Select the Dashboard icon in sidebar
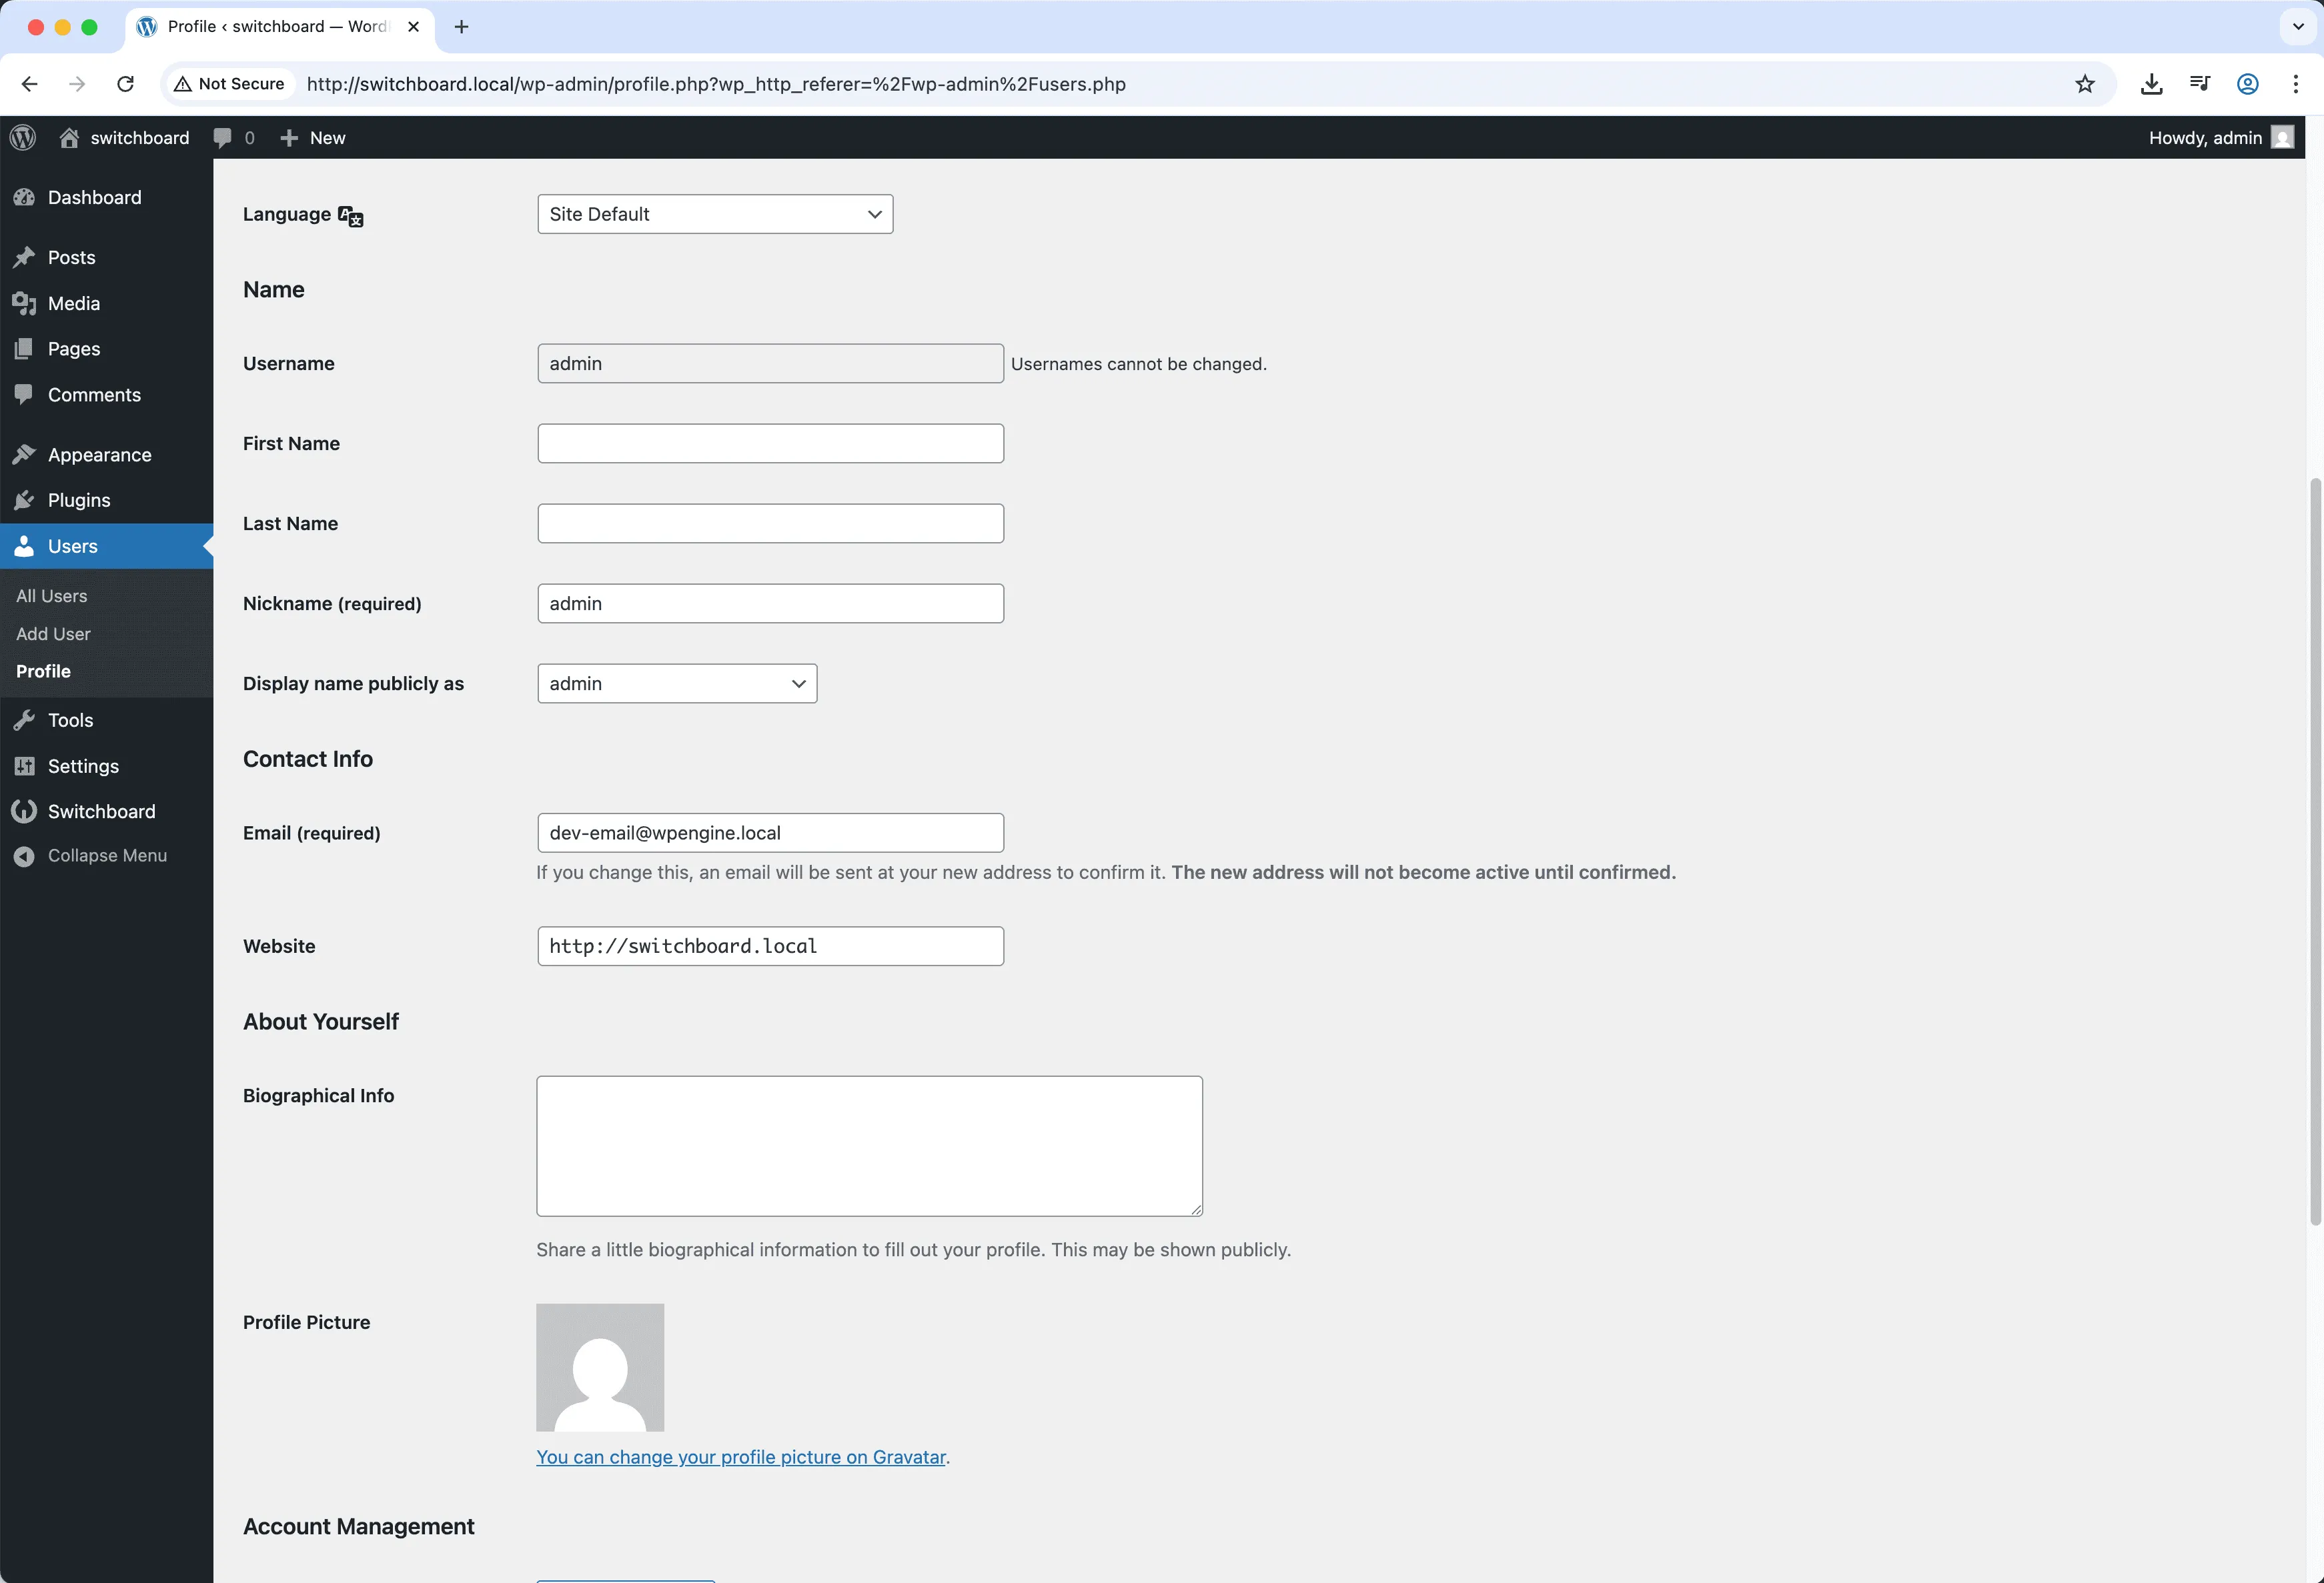Screen dimensions: 2324x1583 (24, 197)
